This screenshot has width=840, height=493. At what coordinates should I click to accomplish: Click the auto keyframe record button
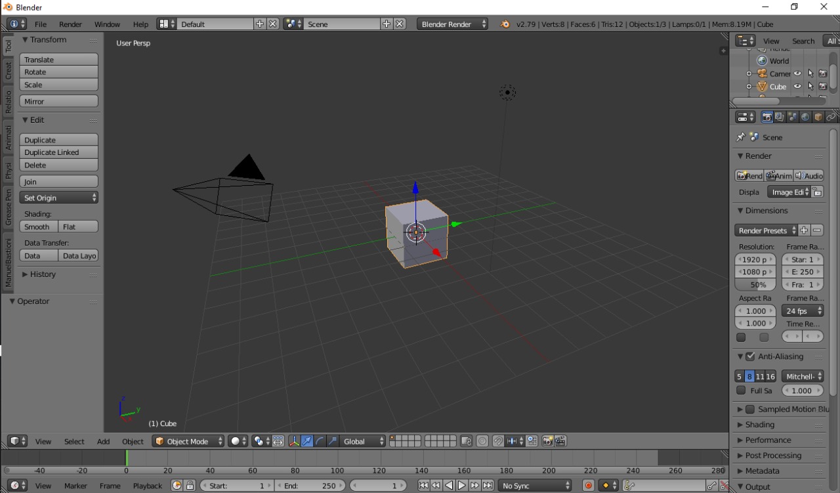[x=589, y=486]
